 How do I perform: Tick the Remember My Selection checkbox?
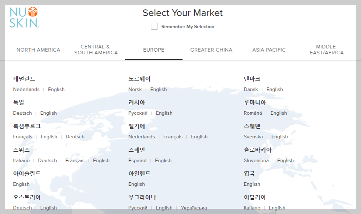[x=154, y=26]
